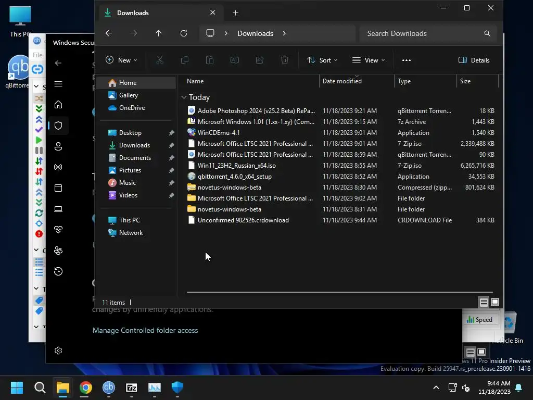The width and height of the screenshot is (533, 400).
Task: Collapse the Today group chevron
Action: coord(184,97)
